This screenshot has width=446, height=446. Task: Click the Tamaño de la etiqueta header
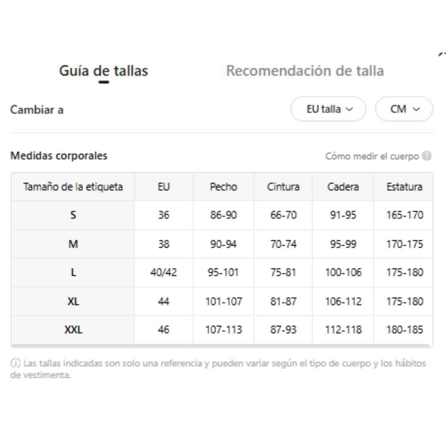(x=73, y=187)
